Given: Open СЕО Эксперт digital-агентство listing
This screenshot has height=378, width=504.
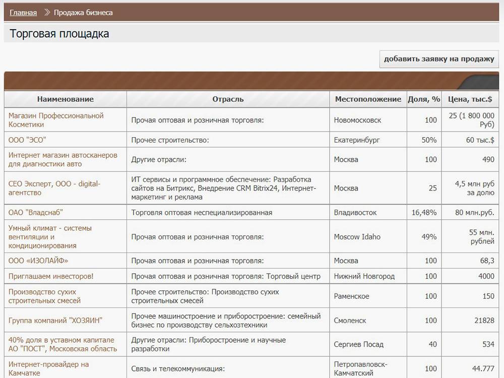Looking at the screenshot, I should coord(54,188).
